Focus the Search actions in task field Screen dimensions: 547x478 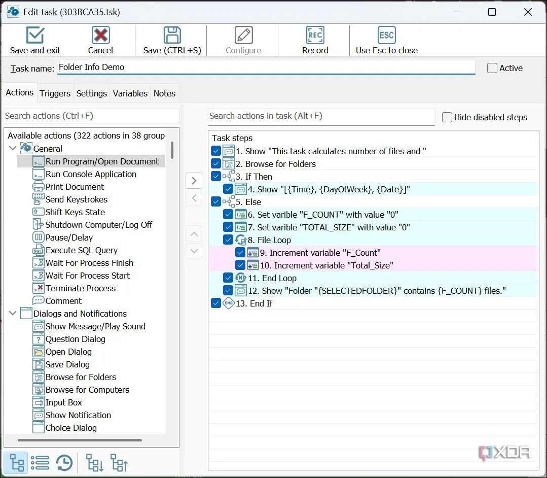(x=321, y=116)
